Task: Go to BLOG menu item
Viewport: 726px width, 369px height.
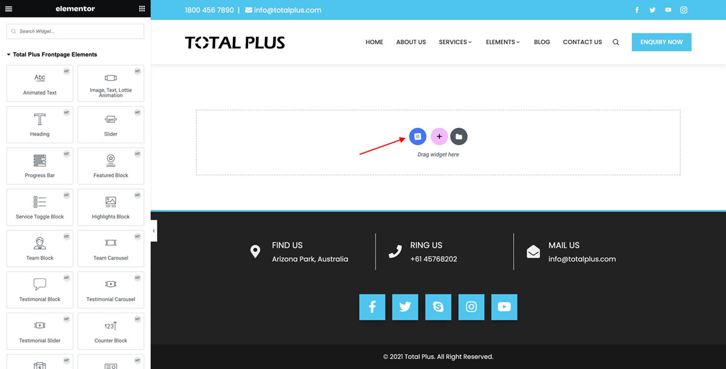Action: 542,42
